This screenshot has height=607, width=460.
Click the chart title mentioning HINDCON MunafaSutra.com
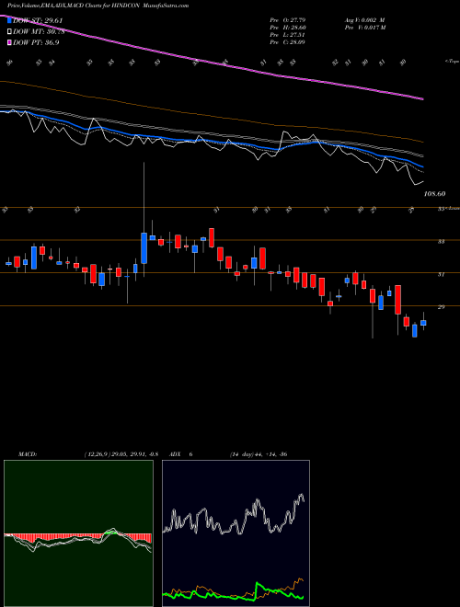[x=98, y=6]
